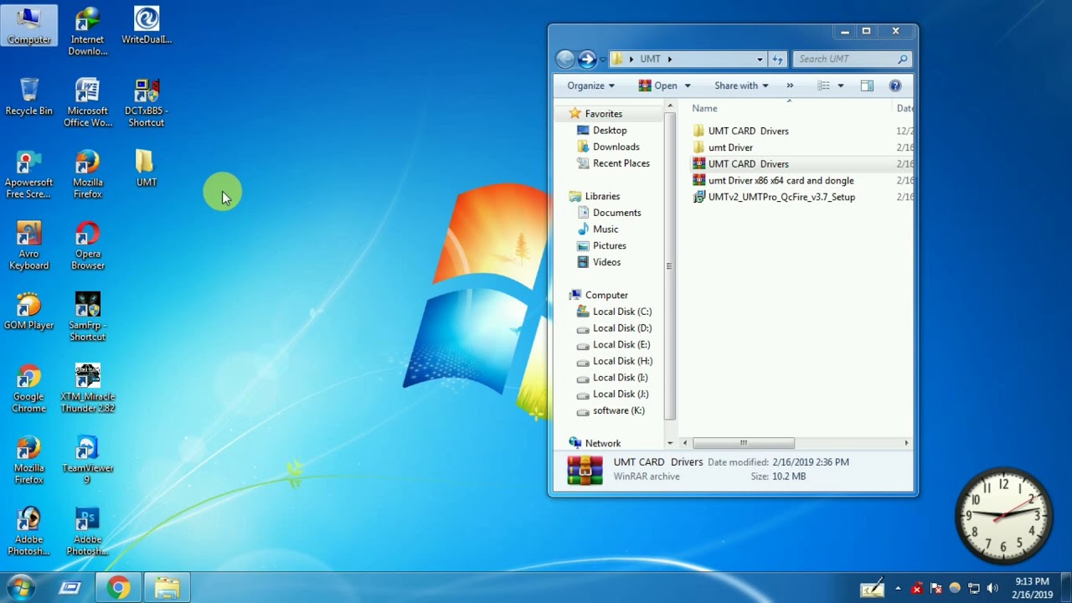Select Network in navigation pane
This screenshot has height=603, width=1072.
coord(602,443)
